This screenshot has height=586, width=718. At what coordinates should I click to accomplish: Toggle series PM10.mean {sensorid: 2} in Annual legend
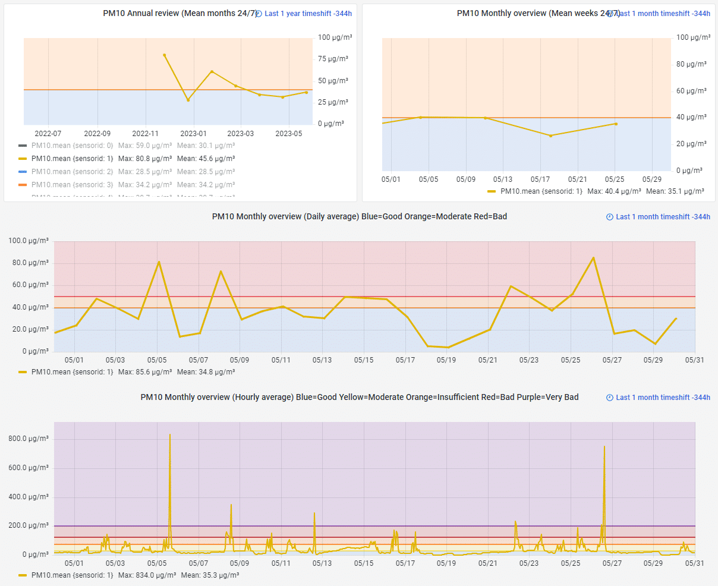(72, 172)
